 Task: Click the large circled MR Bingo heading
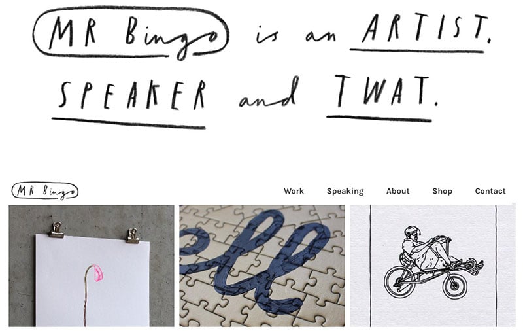click(131, 34)
